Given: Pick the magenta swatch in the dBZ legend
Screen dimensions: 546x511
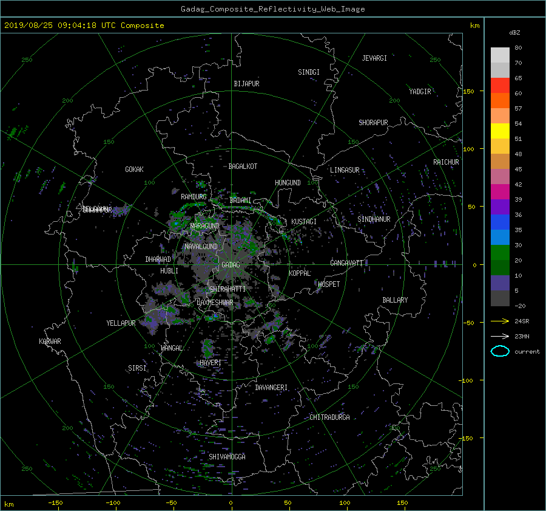Looking at the screenshot, I should tap(500, 191).
